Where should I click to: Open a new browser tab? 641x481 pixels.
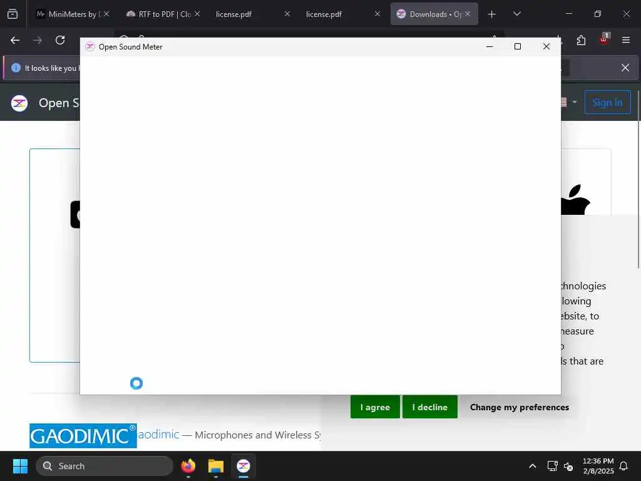click(x=492, y=14)
